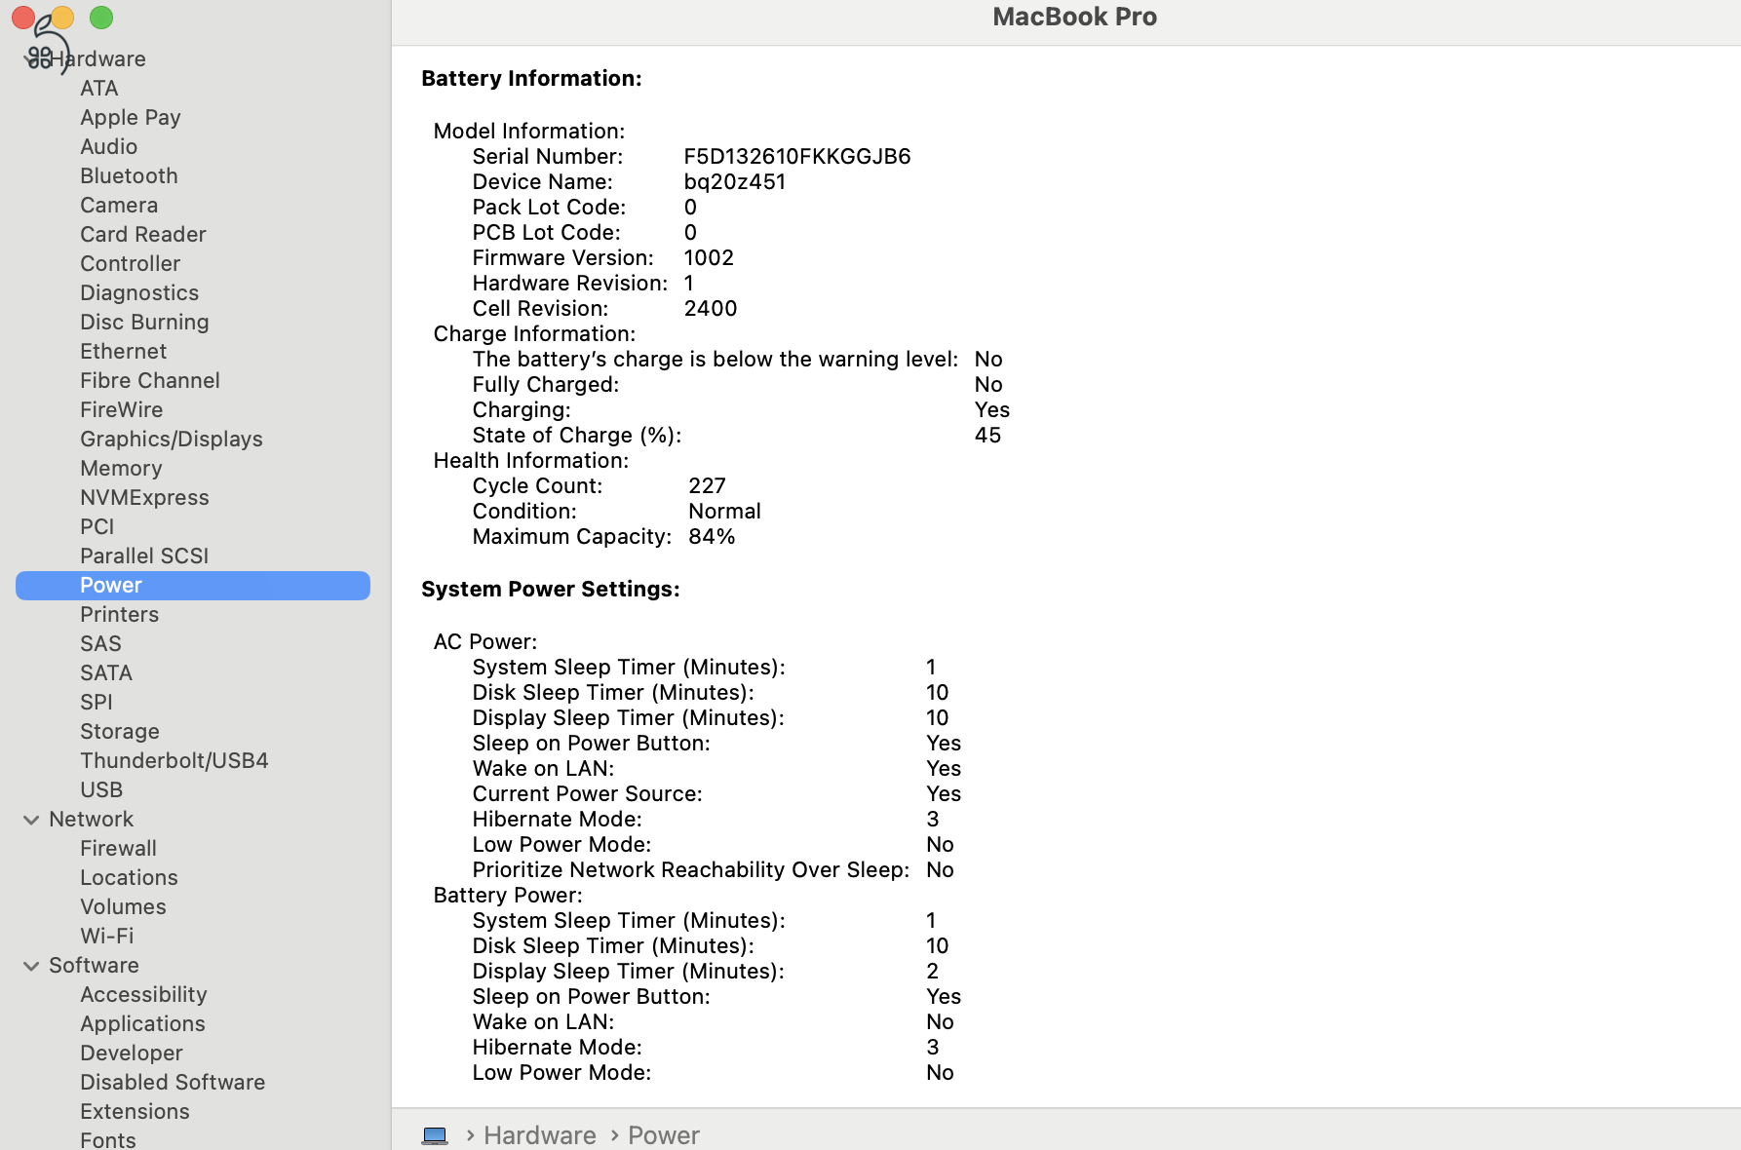Open Diagnostics in the sidebar

139,293
